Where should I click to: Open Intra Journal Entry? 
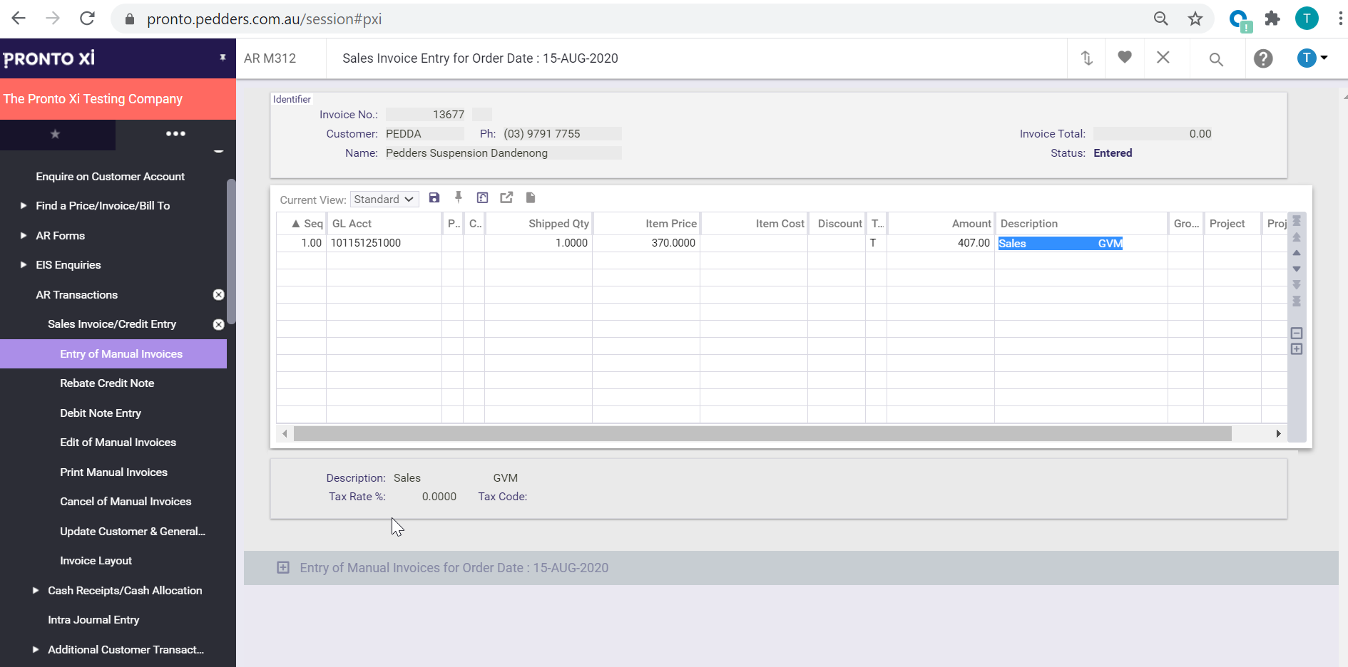tap(93, 620)
